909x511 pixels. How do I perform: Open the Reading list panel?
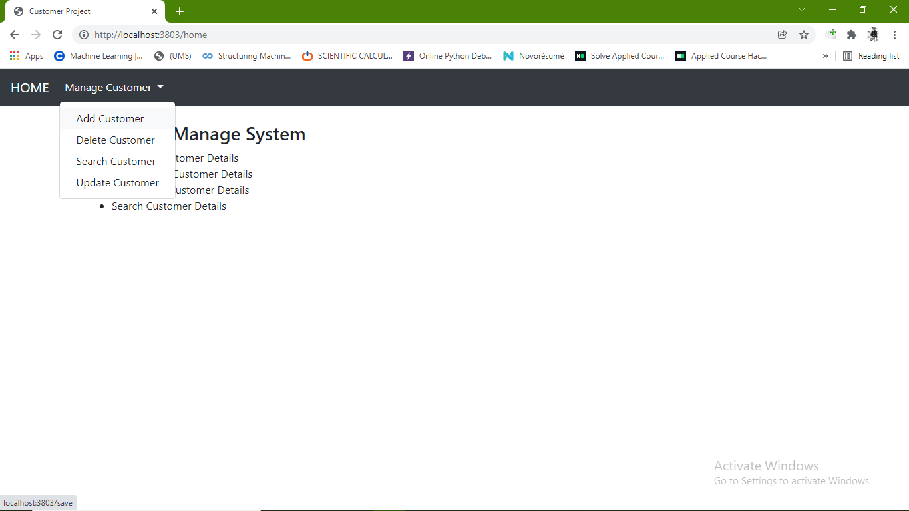(871, 56)
